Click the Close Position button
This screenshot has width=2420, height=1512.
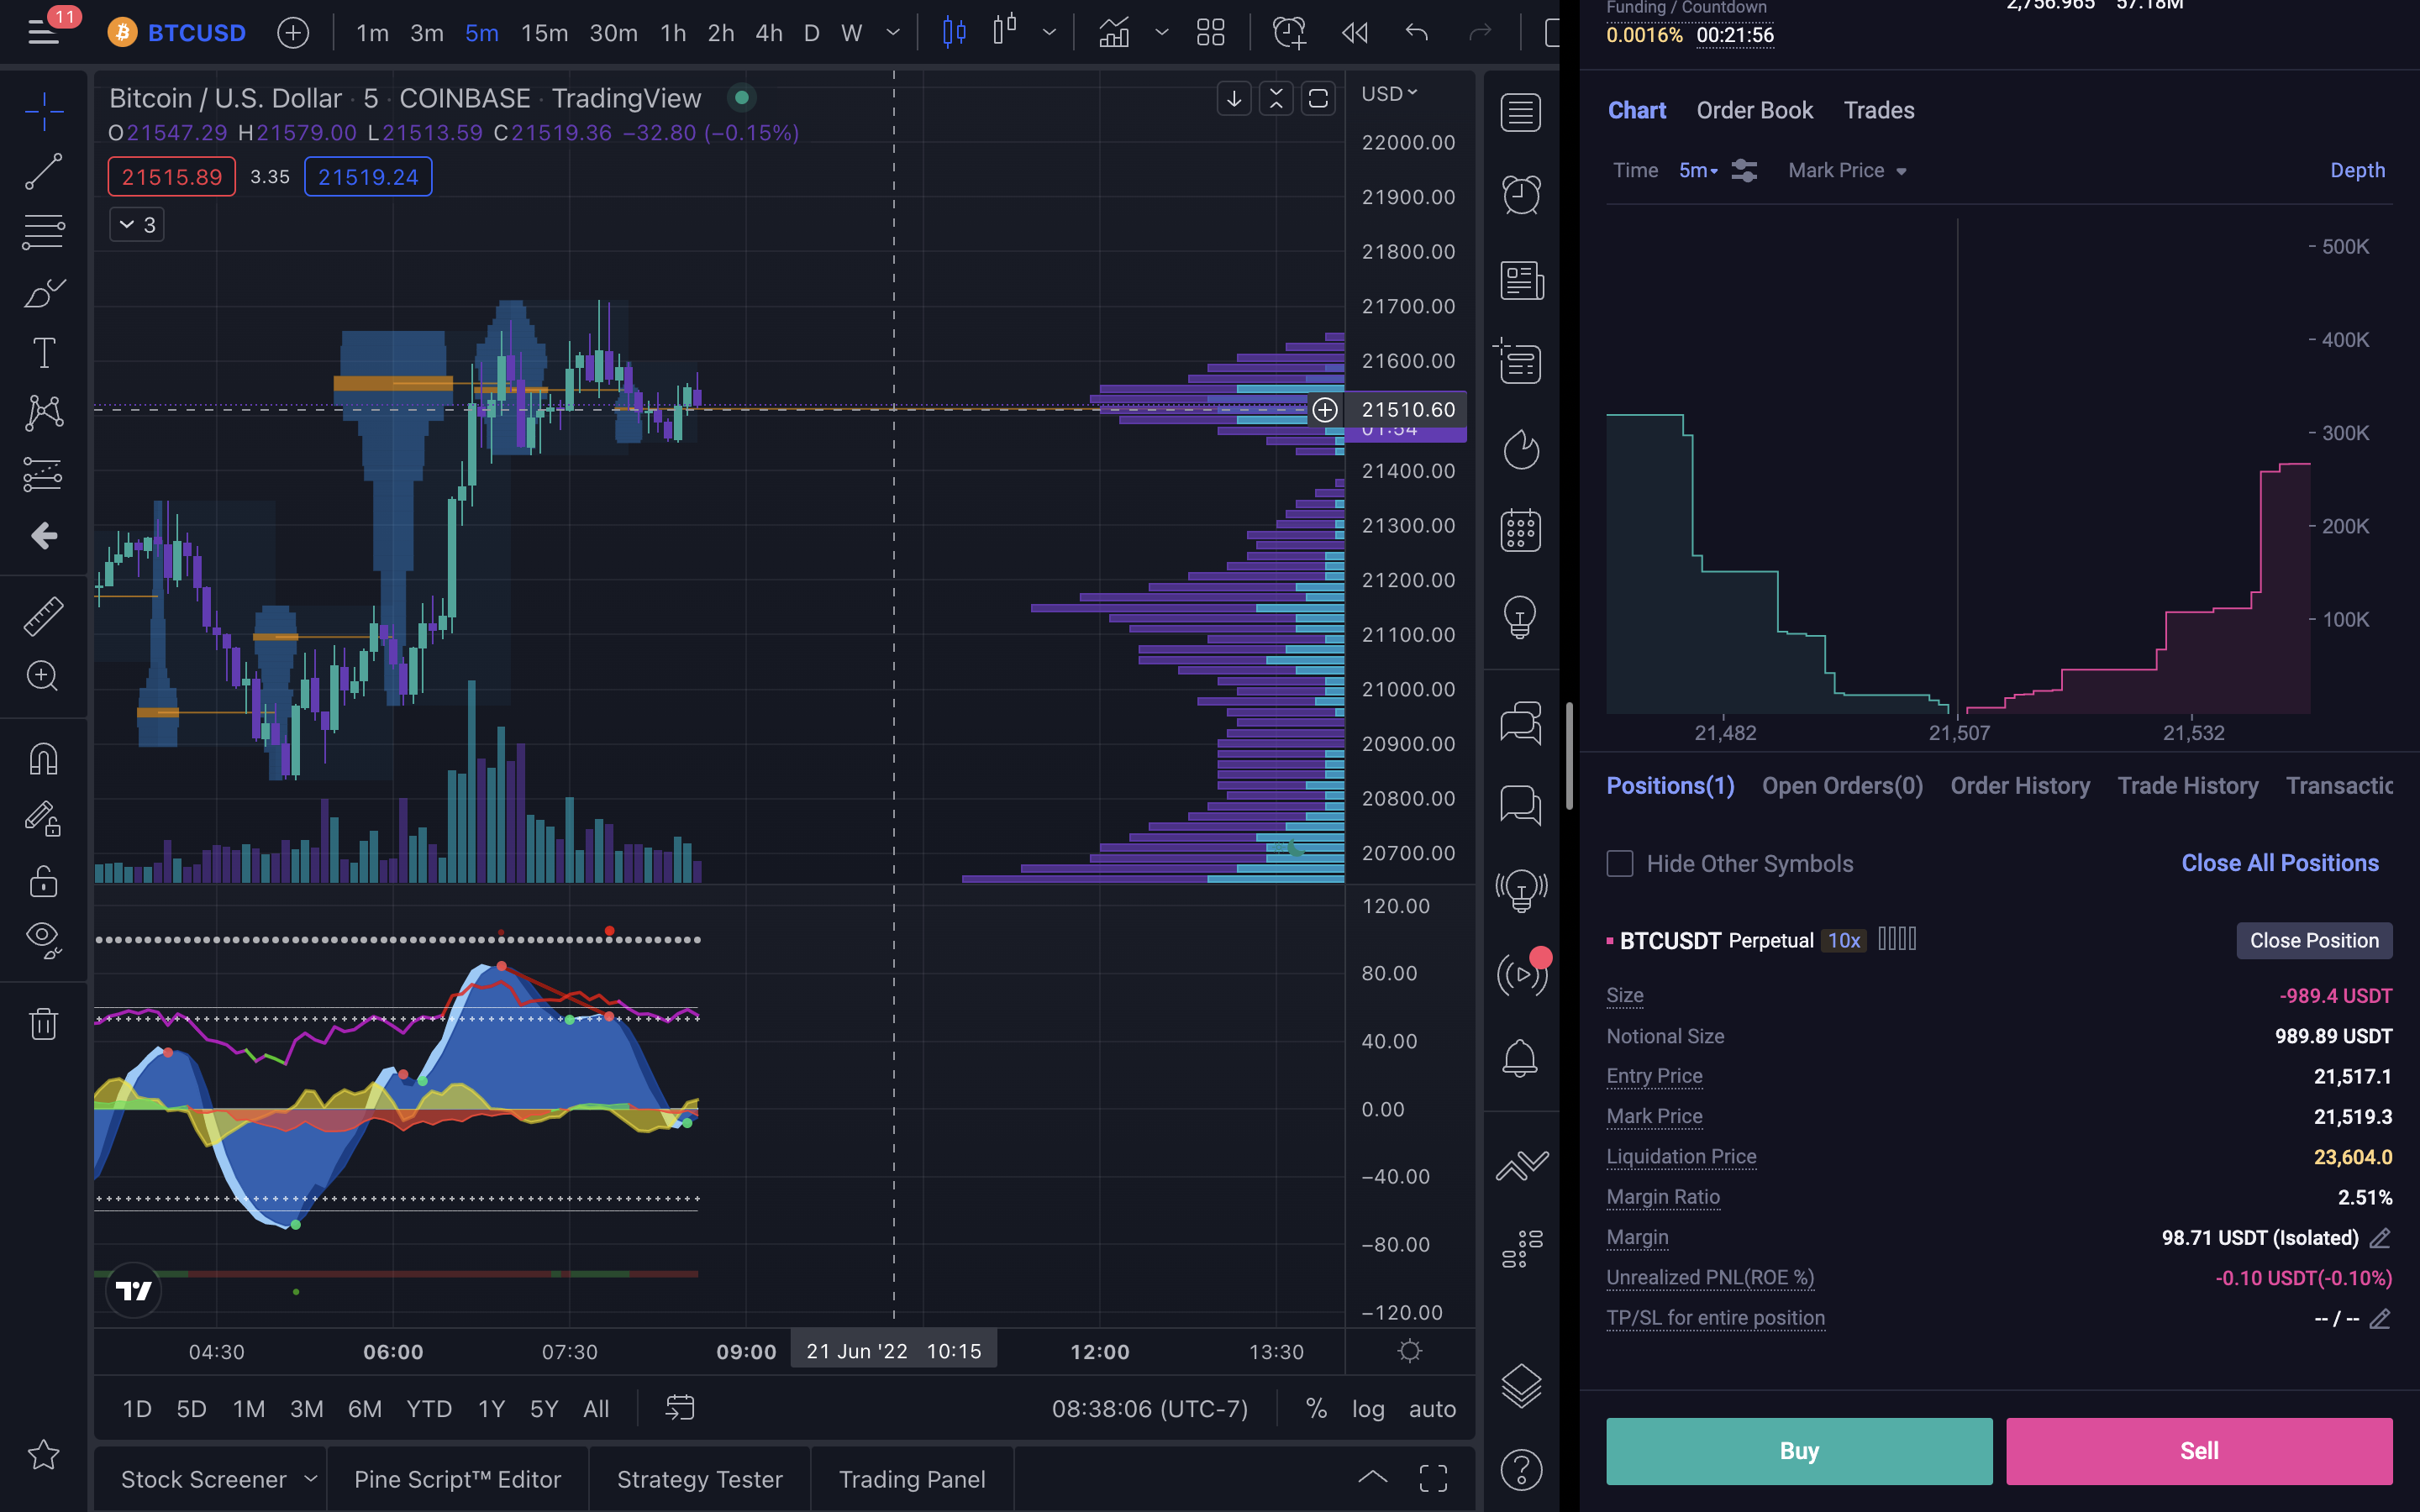(x=2314, y=940)
